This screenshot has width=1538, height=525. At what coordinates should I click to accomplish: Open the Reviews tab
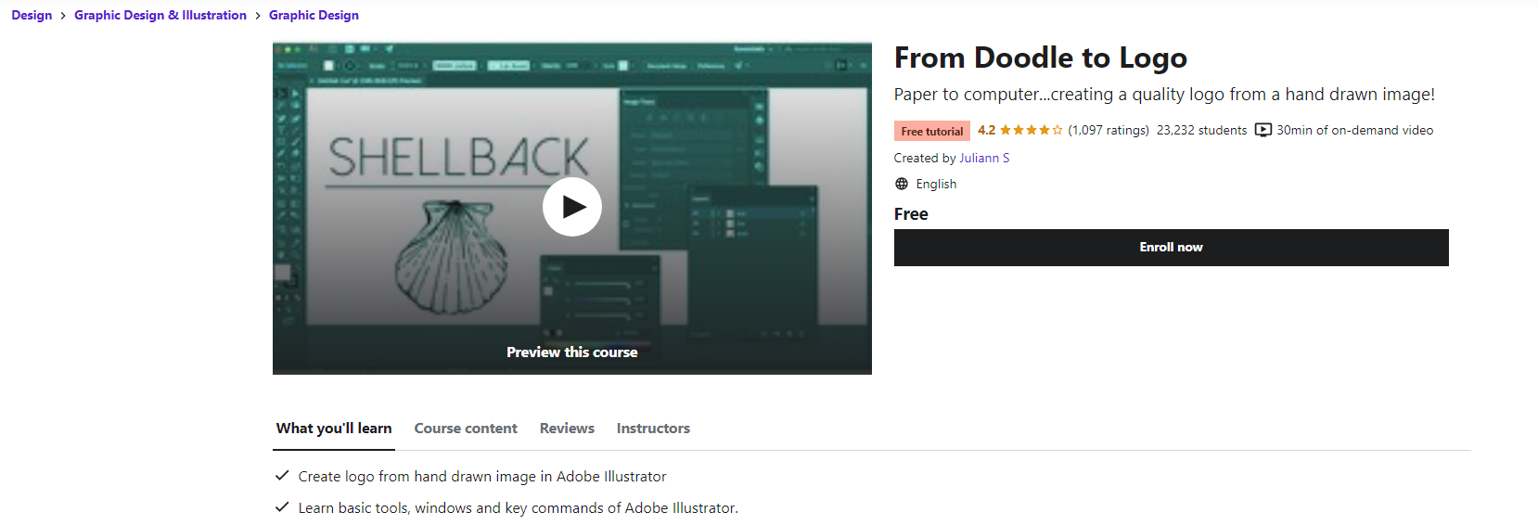(567, 429)
